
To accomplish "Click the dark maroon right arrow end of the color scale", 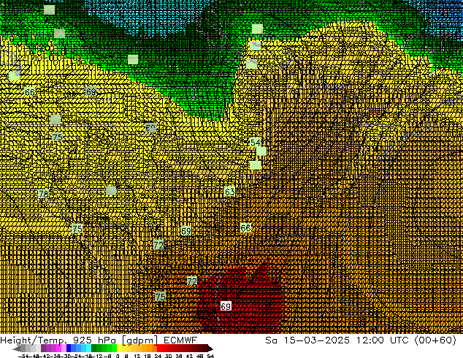I will (210, 349).
